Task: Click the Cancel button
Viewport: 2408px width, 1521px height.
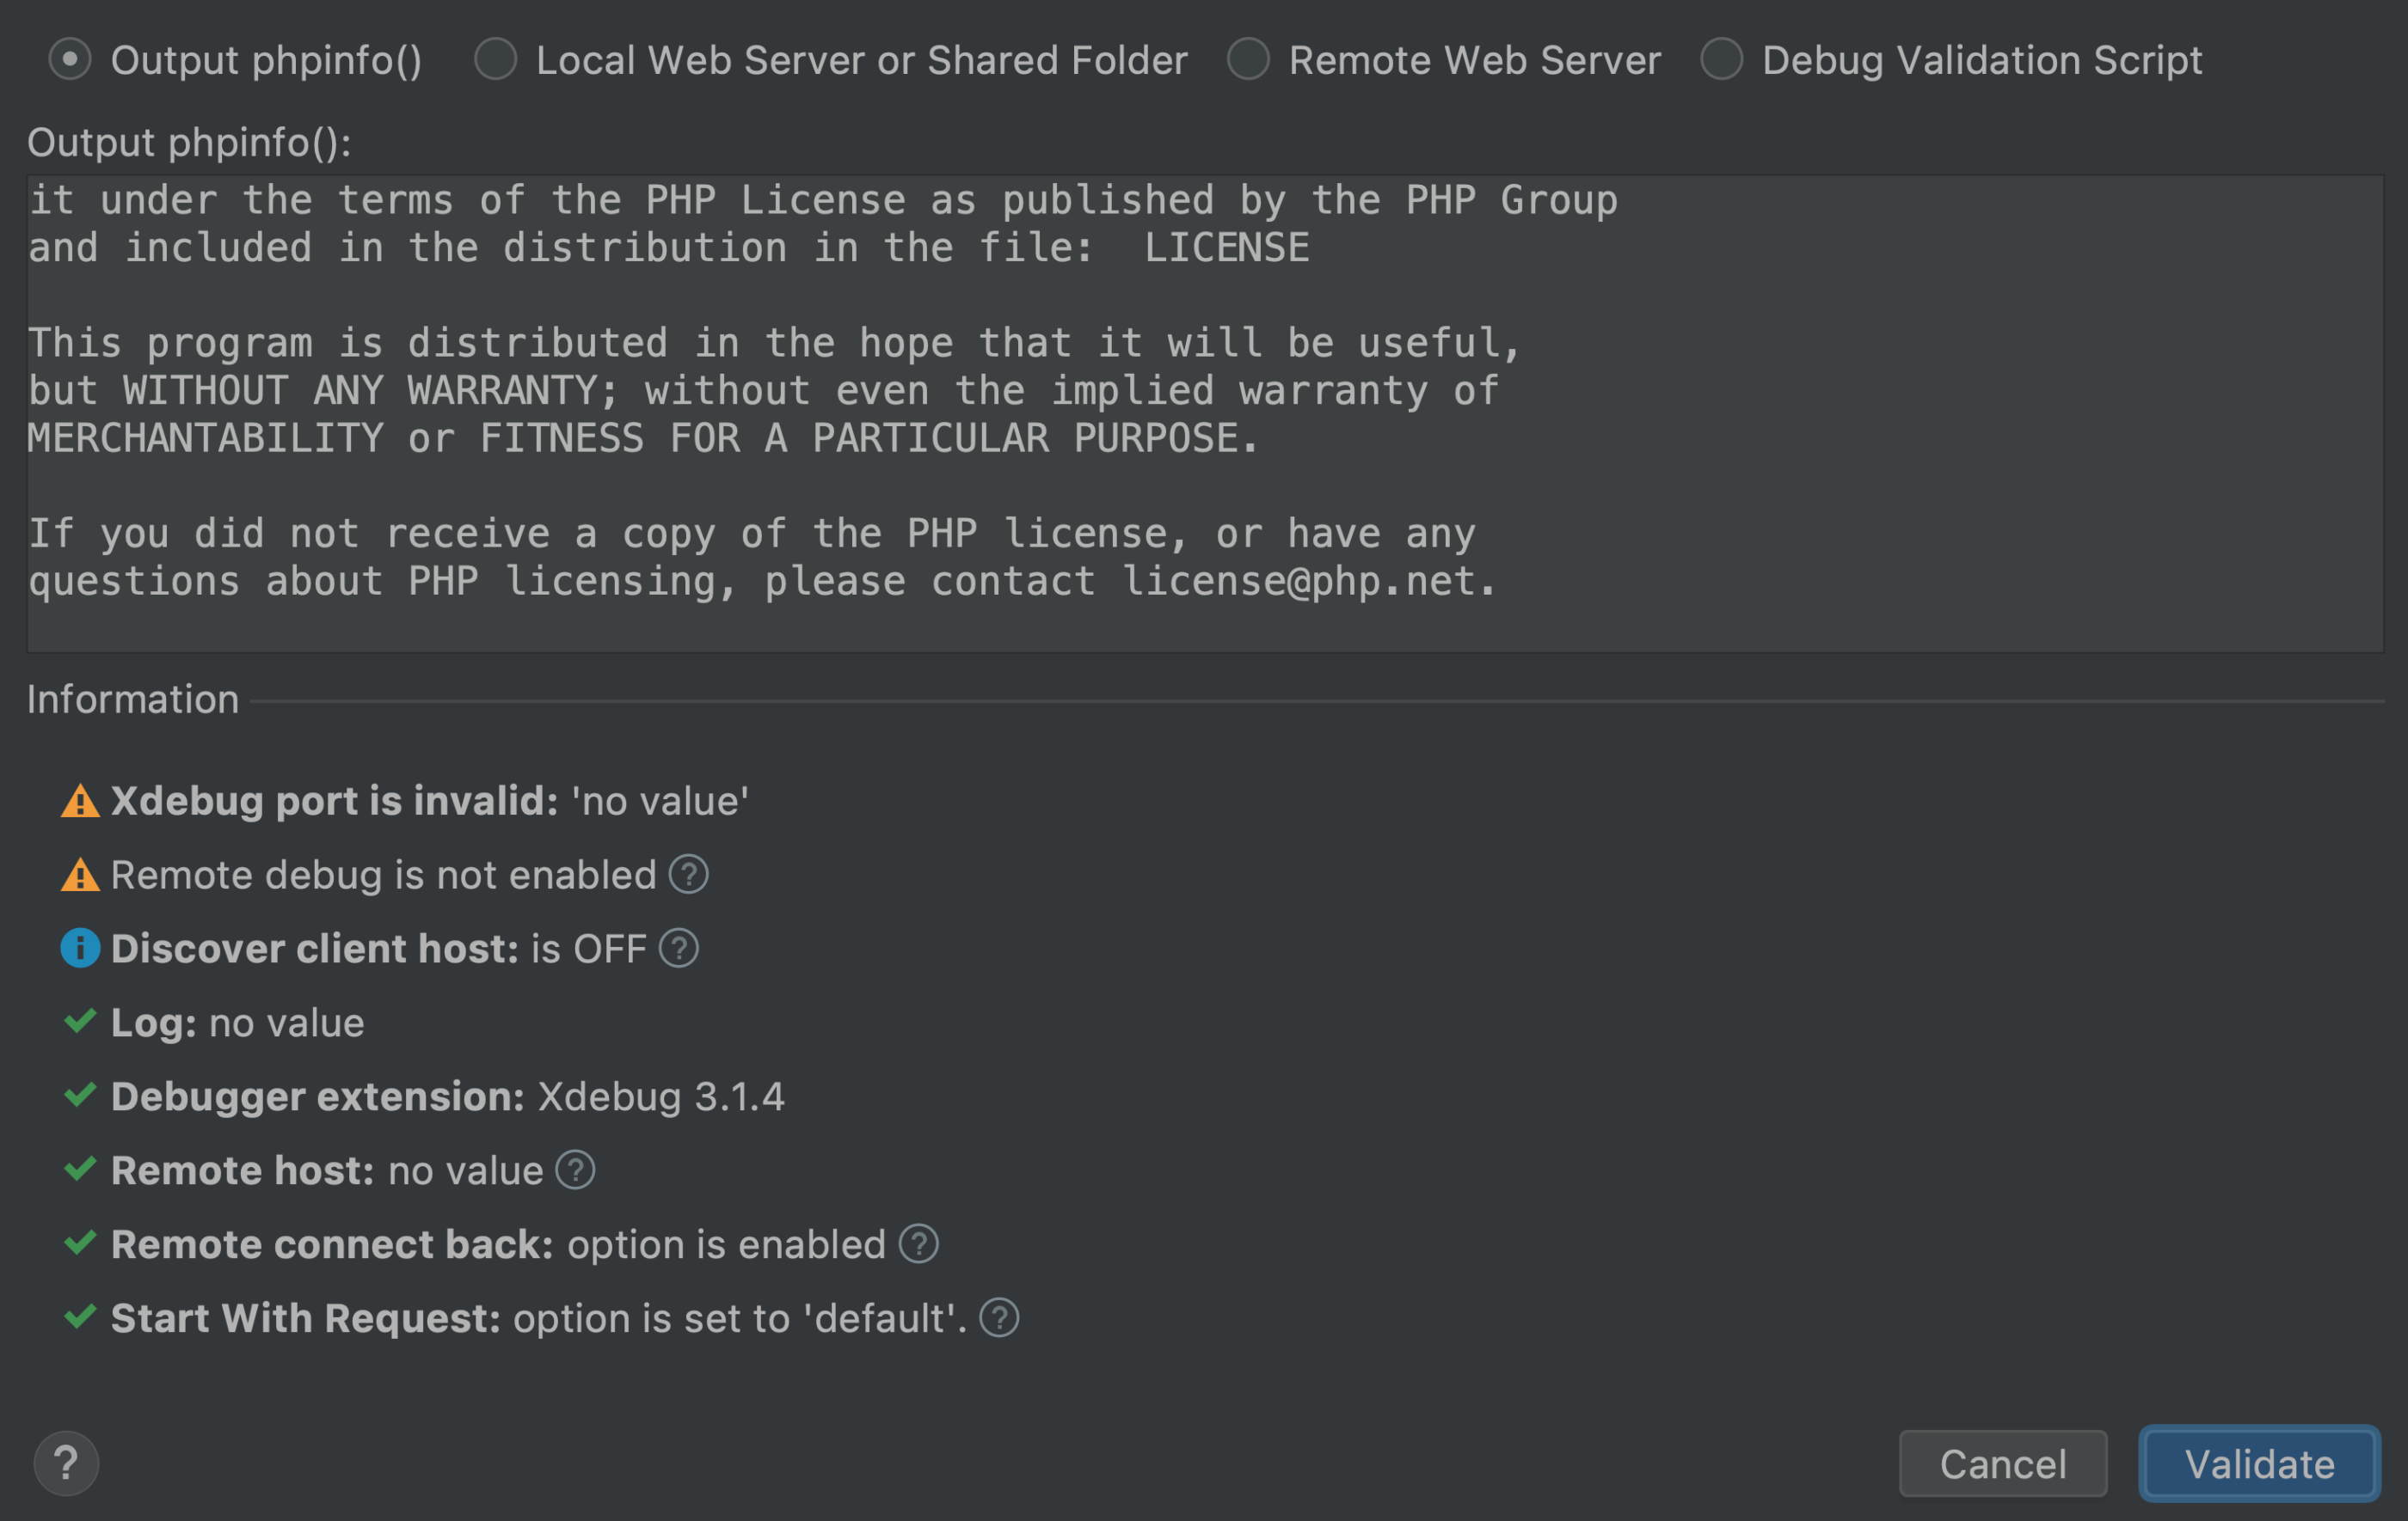Action: [2003, 1464]
